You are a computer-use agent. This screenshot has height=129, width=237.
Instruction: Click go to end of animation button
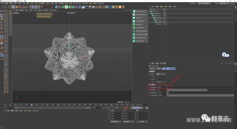pos(121,108)
